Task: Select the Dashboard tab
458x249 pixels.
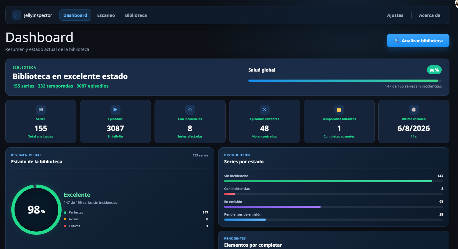Action: [x=75, y=15]
